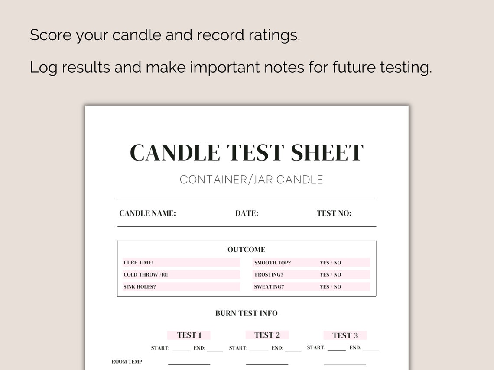Select the Test 3 header
Image resolution: width=494 pixels, height=370 pixels.
click(x=345, y=335)
